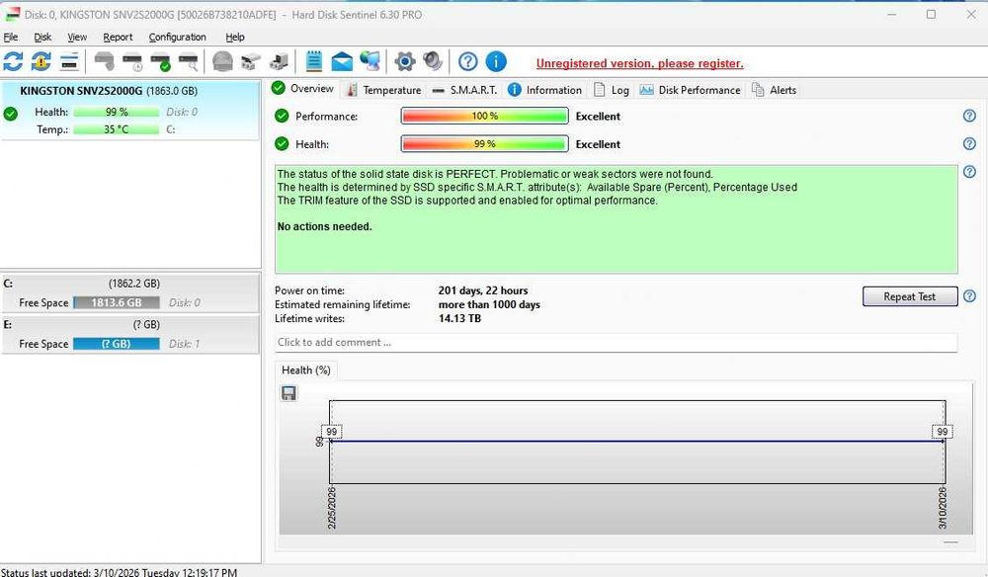The height and width of the screenshot is (577, 988).
Task: Click the 14.13 TB lifetime writes value
Action: coord(459,318)
